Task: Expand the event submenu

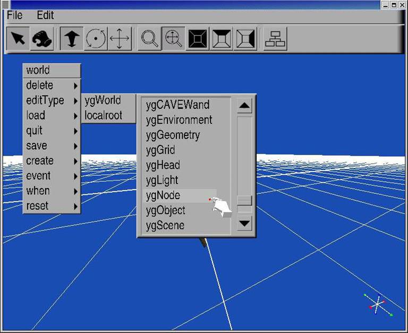Action: pos(52,176)
